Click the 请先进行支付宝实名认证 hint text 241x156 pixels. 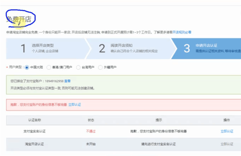point(158,144)
